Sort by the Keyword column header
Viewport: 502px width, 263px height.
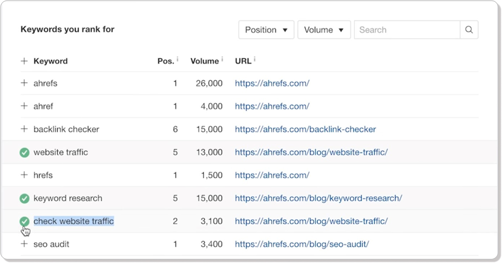50,61
